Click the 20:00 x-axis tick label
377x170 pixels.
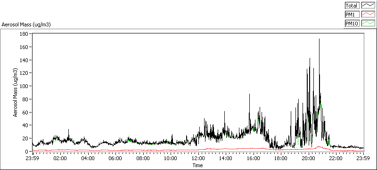(x=309, y=158)
